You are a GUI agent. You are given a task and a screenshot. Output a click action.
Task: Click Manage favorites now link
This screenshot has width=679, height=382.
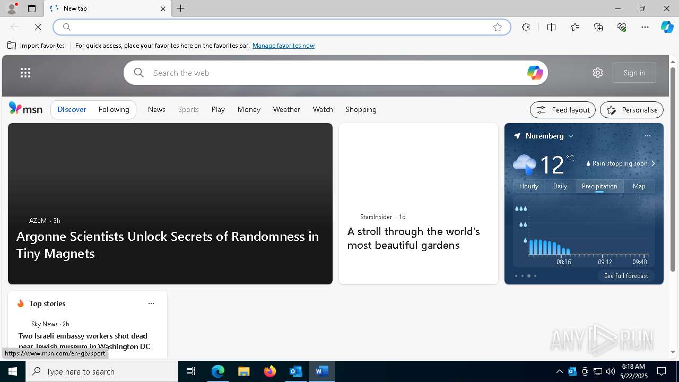283,46
